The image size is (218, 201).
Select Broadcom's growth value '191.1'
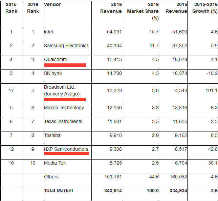point(212,91)
